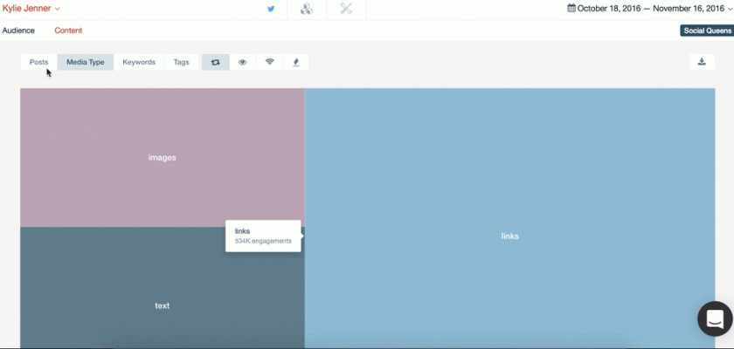Image resolution: width=734 pixels, height=349 pixels.
Task: Open the Keywords tab
Action: pyautogui.click(x=139, y=63)
